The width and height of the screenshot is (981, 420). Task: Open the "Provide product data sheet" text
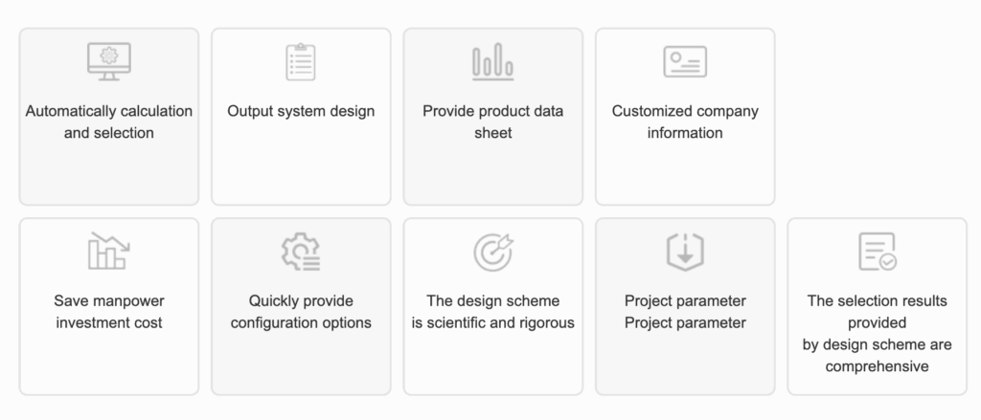point(493,122)
